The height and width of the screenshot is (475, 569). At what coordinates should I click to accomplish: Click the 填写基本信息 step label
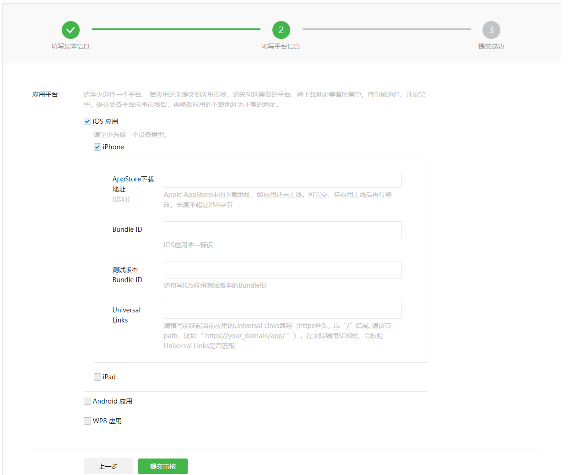(70, 46)
